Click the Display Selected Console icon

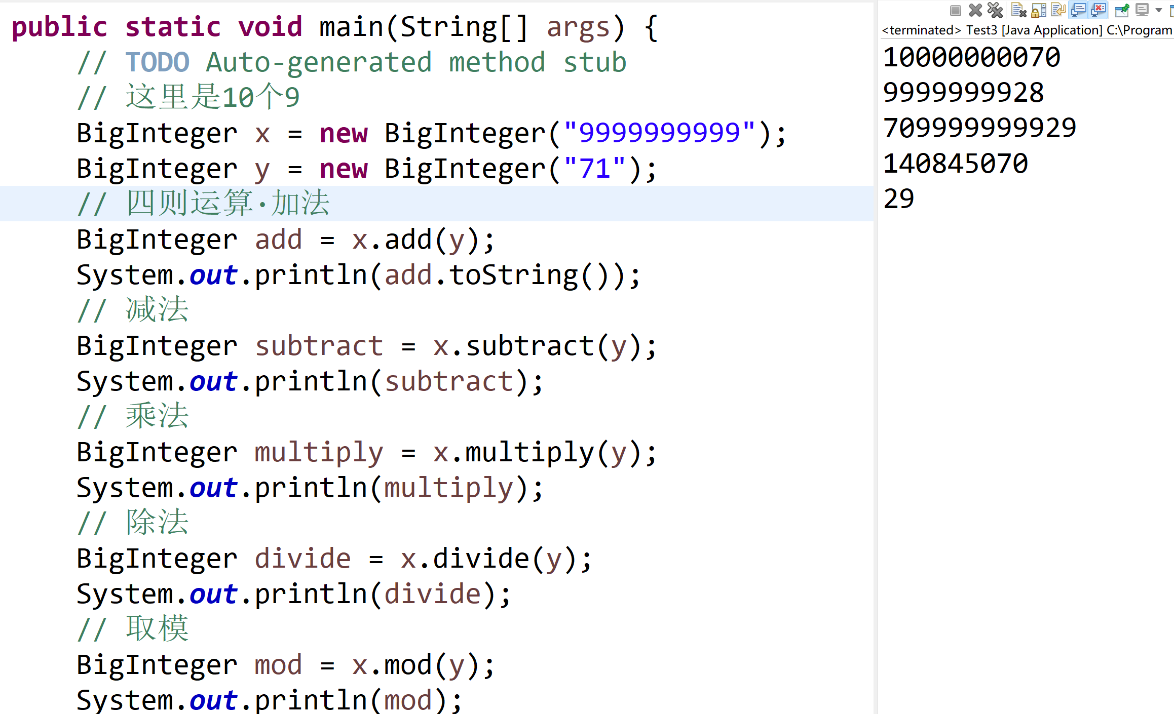(1142, 10)
